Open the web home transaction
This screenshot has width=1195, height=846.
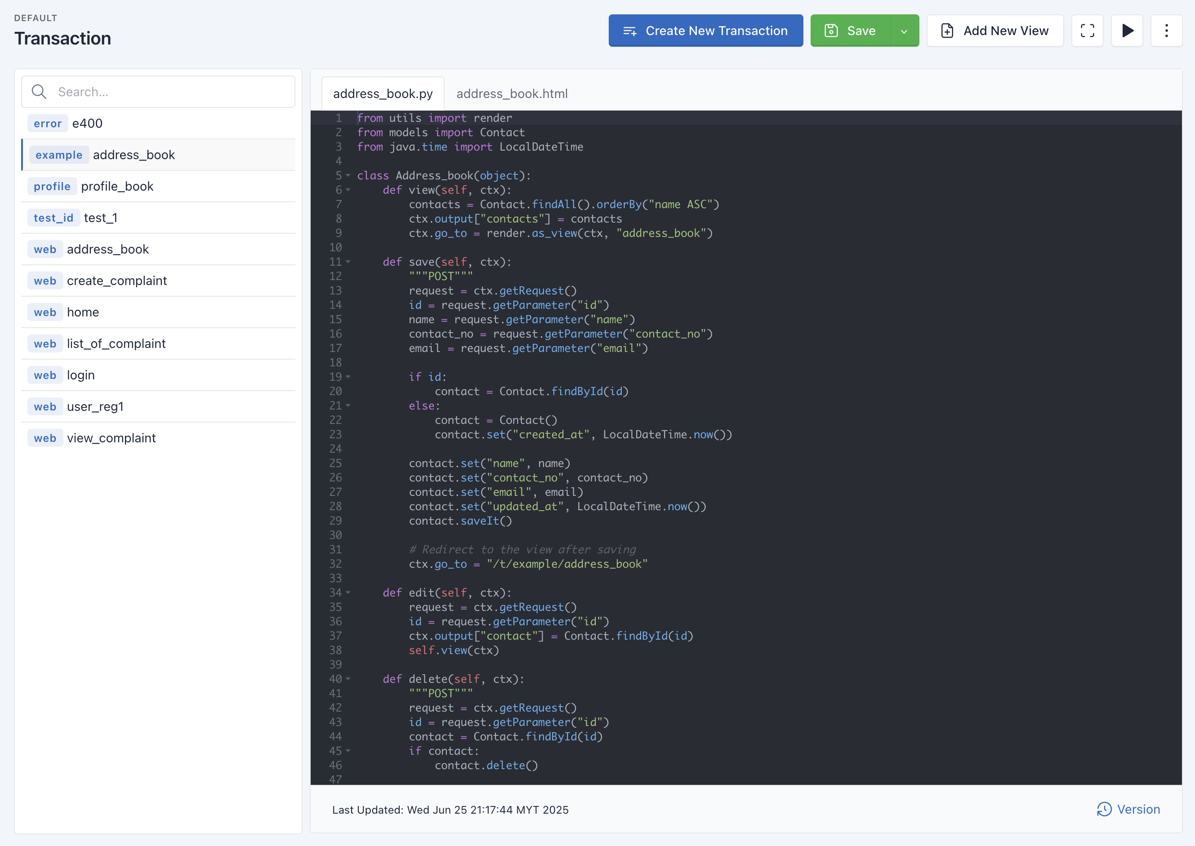[x=158, y=312]
